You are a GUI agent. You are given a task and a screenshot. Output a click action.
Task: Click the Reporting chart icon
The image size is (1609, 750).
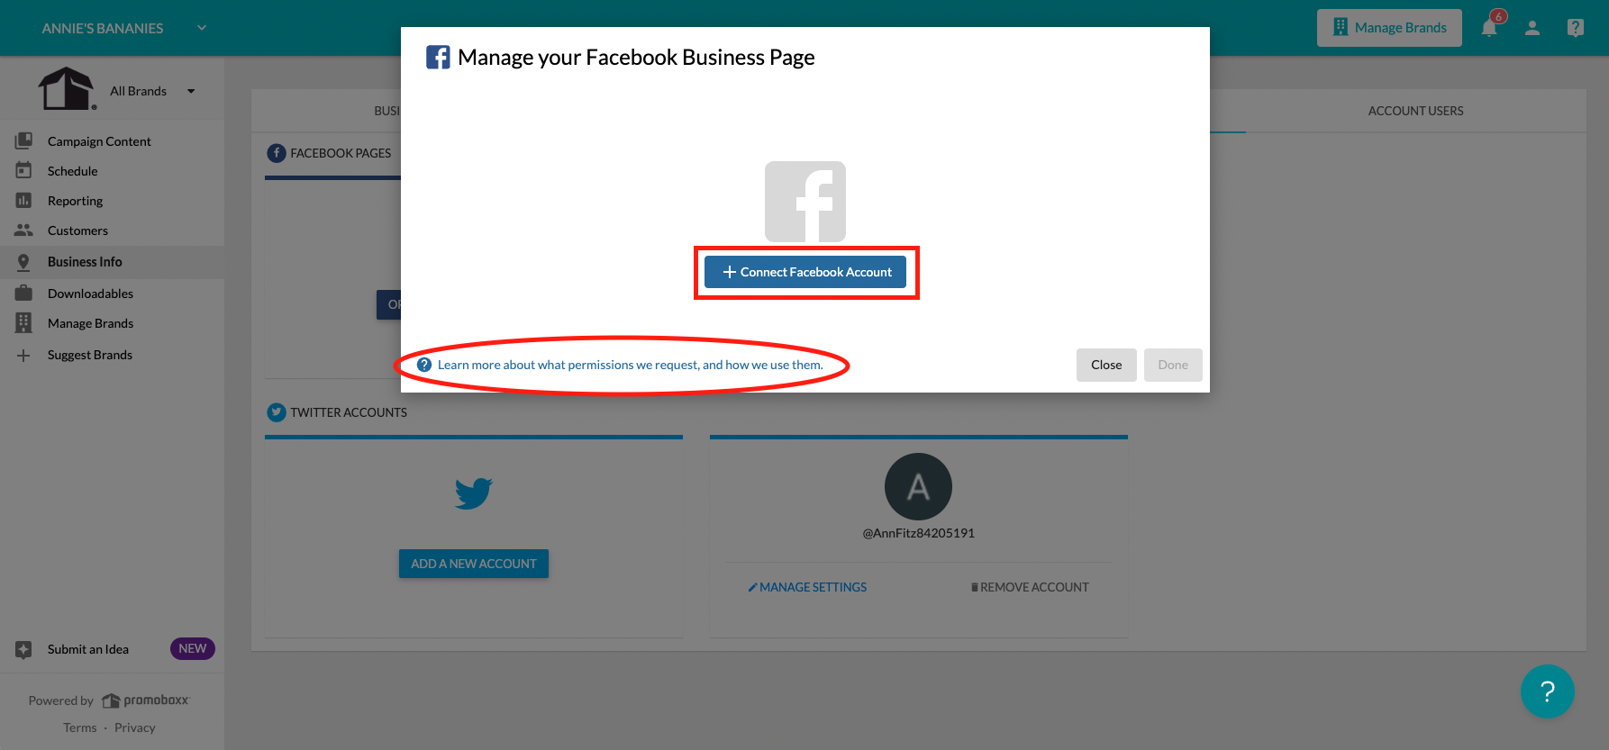24,200
